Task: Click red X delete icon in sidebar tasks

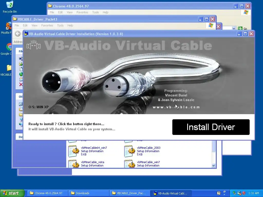Action: click(x=21, y=84)
